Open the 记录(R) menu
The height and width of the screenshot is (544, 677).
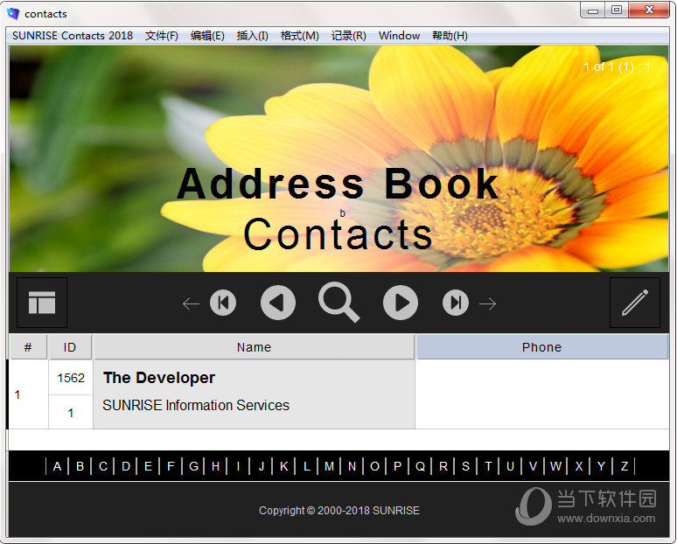(x=348, y=35)
